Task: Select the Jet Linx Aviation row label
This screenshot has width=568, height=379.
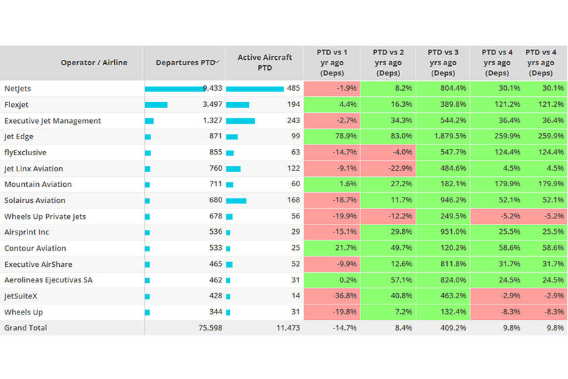Action: click(x=34, y=168)
